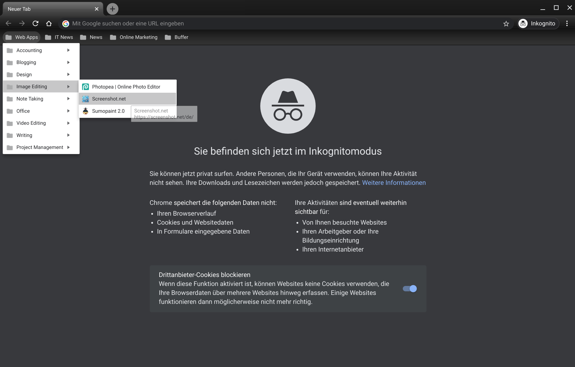Disable the Drittanbieter-Cookies blockieren toggle

tap(410, 289)
